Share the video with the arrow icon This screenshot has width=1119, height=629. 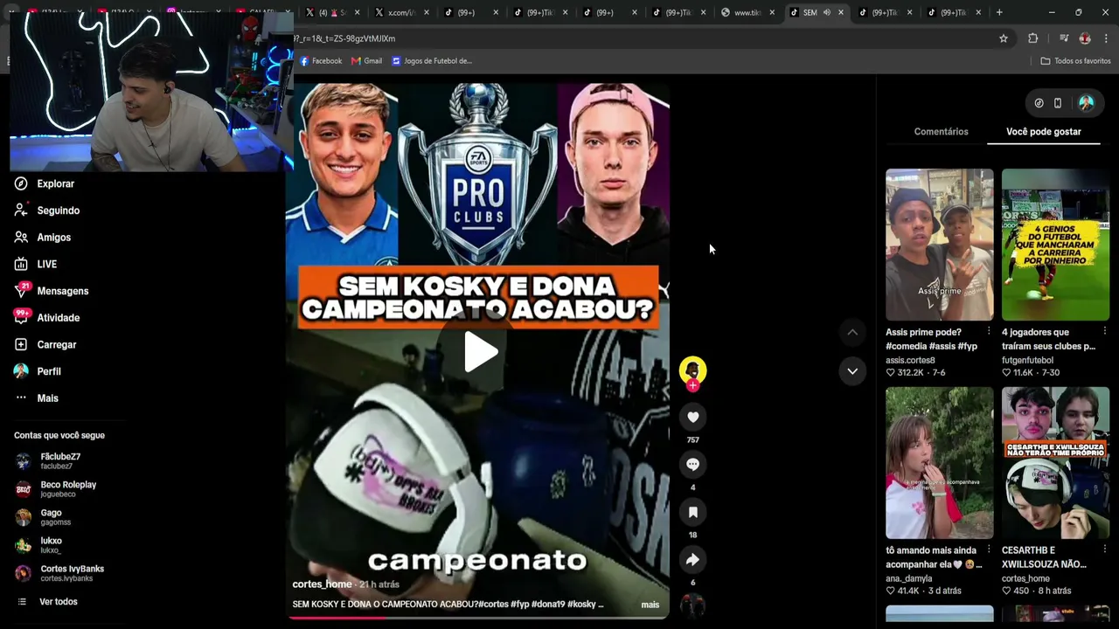(x=692, y=560)
